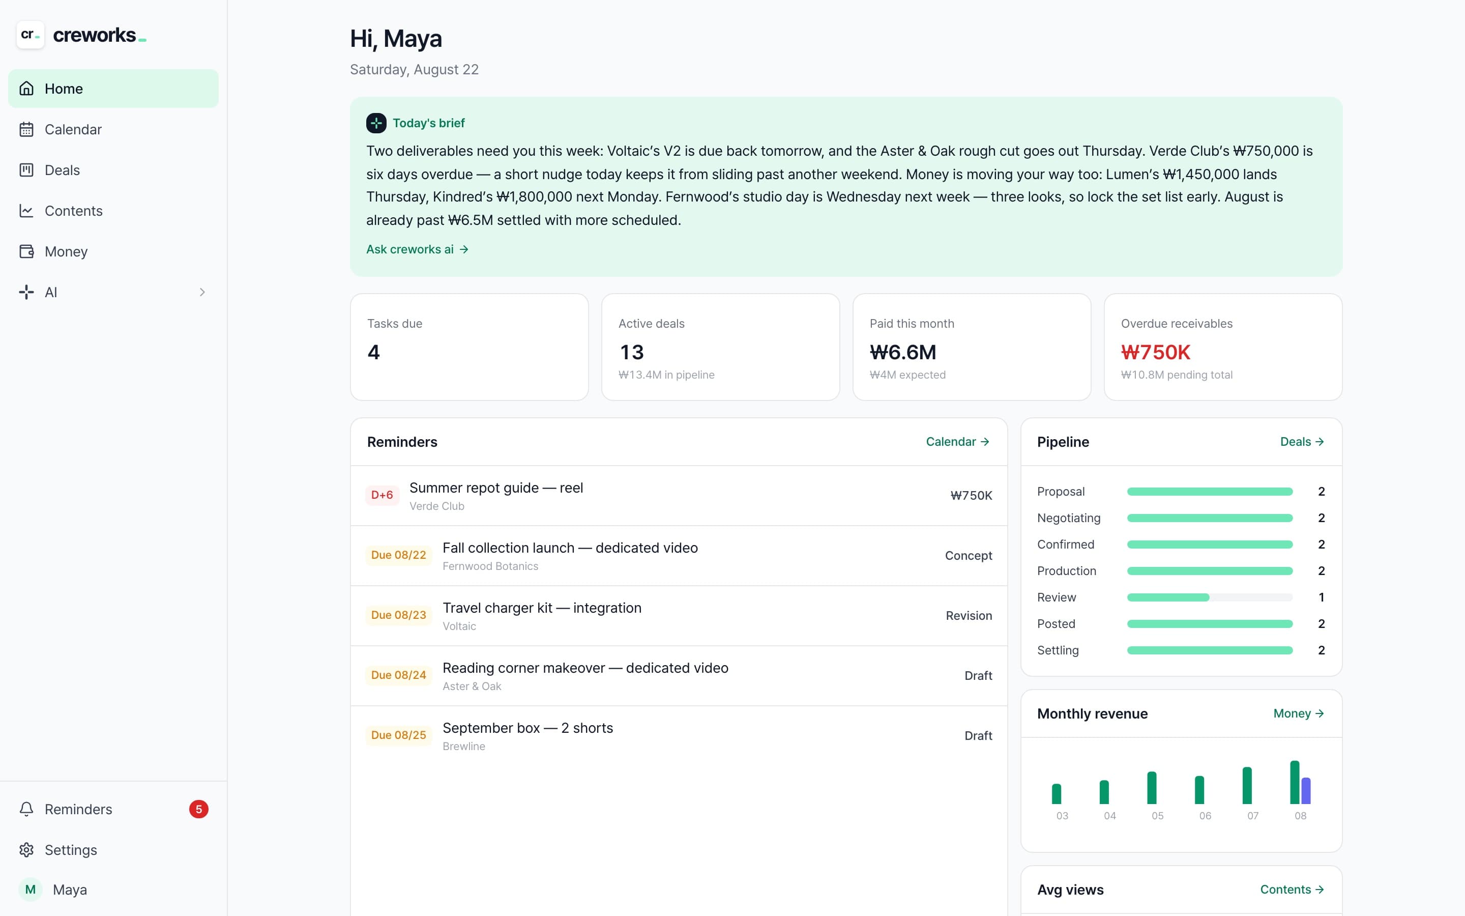The width and height of the screenshot is (1465, 916).
Task: Click the Reminders bell icon
Action: (26, 809)
